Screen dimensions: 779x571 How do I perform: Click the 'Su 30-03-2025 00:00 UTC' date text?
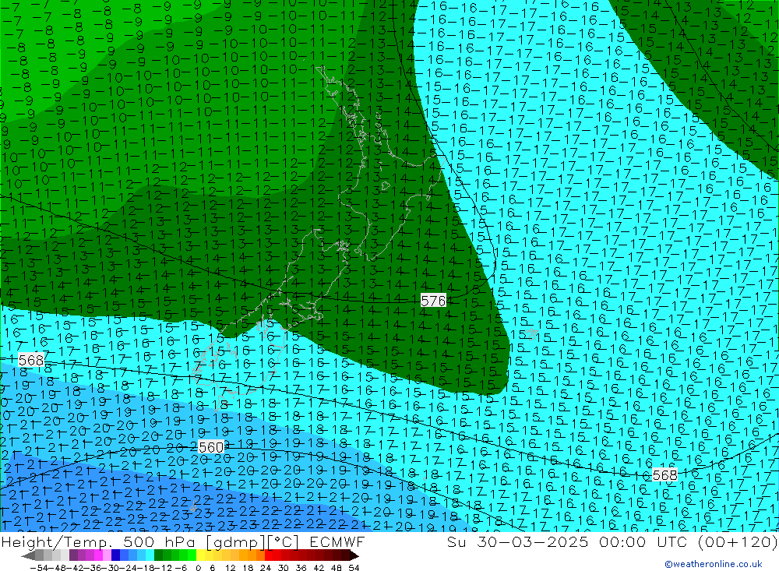tap(567, 541)
